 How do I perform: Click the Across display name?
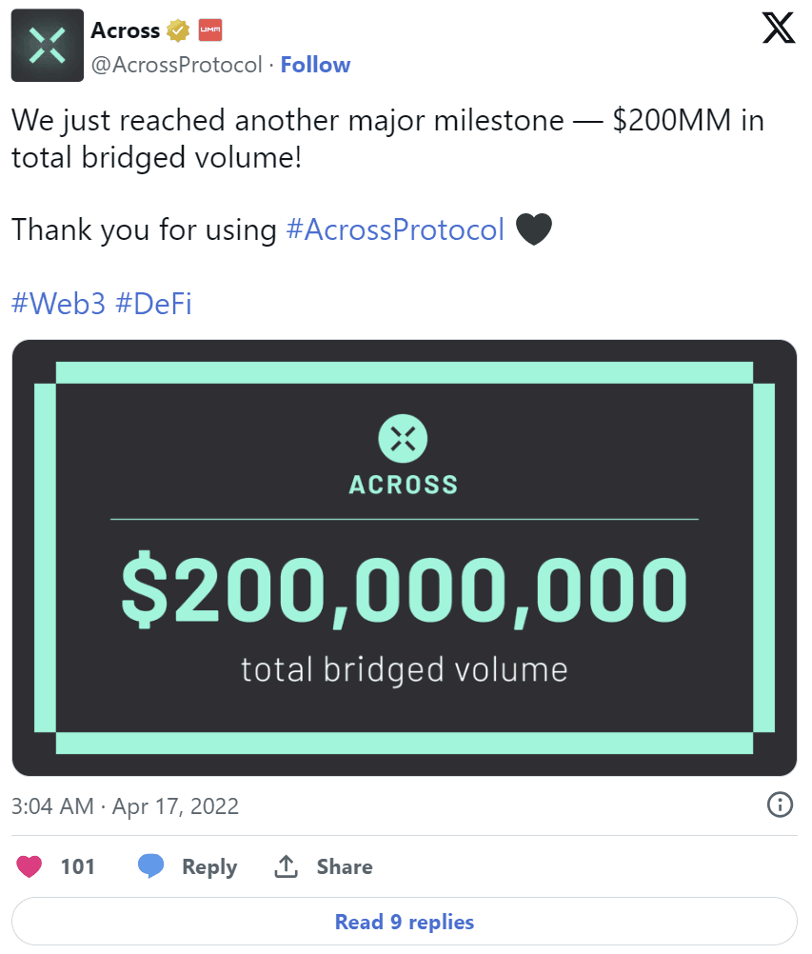pyautogui.click(x=125, y=30)
